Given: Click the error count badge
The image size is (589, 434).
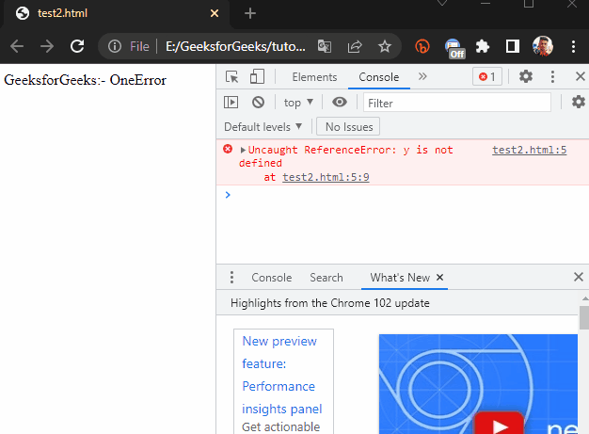Looking at the screenshot, I should tap(487, 77).
